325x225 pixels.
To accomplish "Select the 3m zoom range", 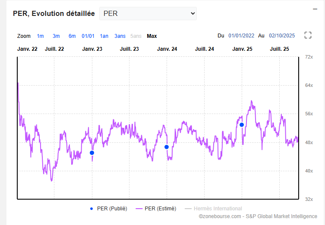I will pos(56,36).
